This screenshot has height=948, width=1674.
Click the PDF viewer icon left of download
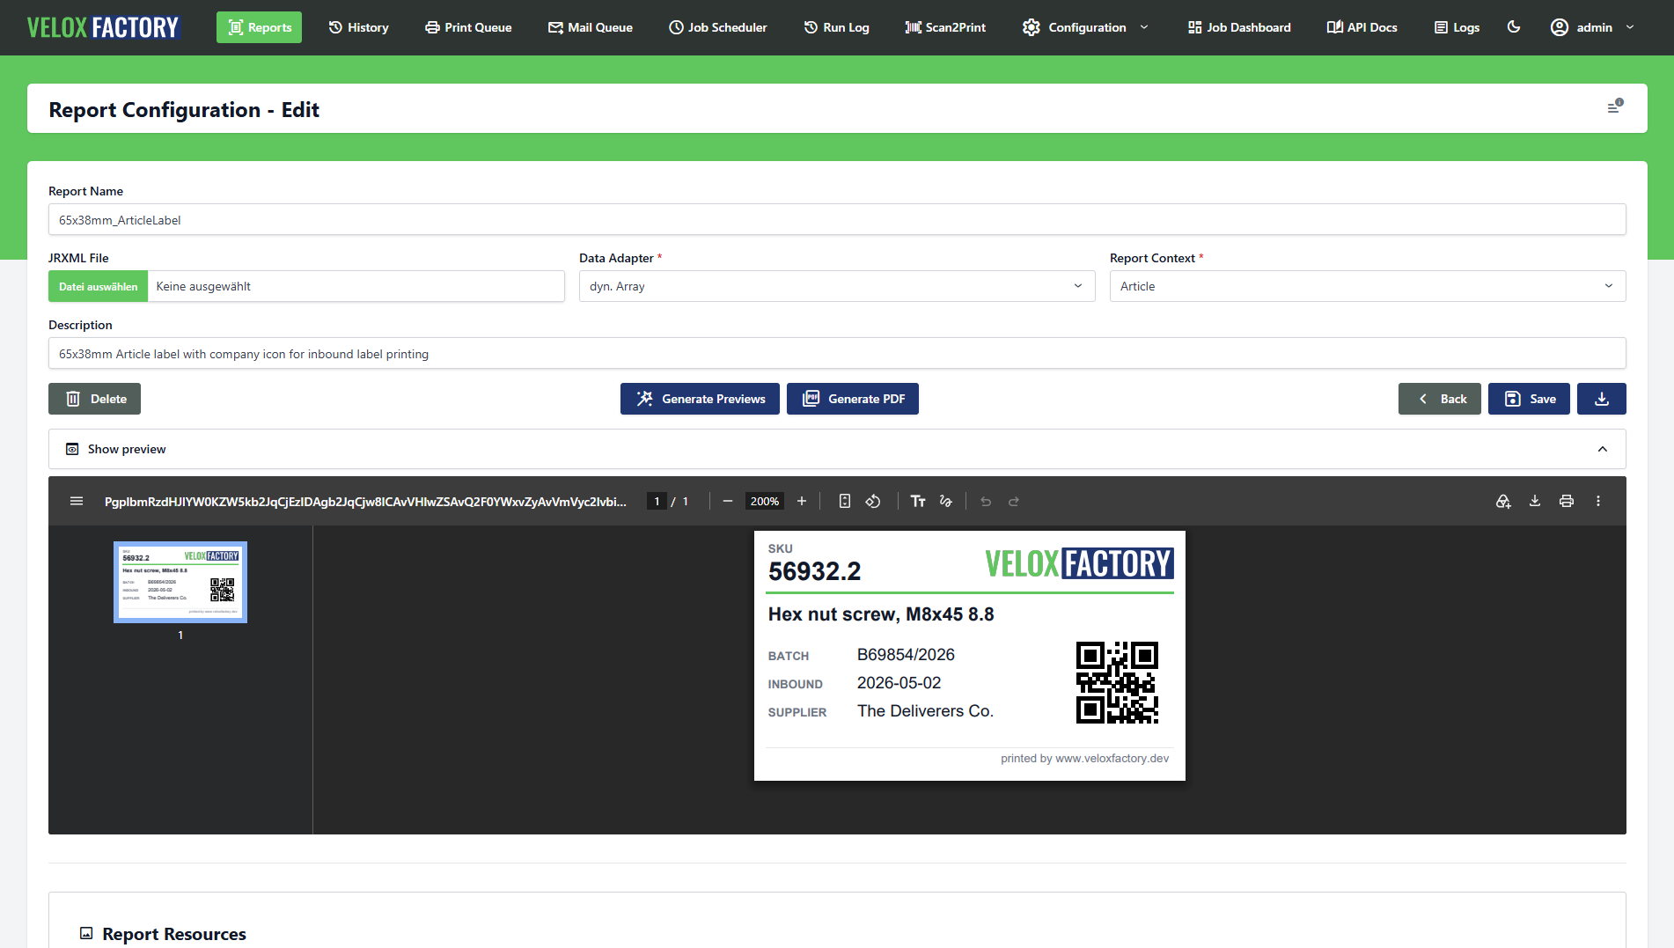pos(1503,501)
